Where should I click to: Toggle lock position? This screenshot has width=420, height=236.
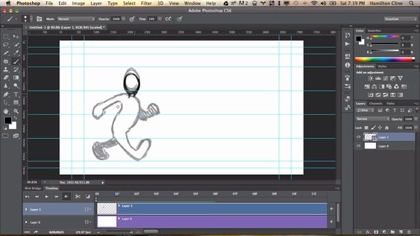(x=380, y=128)
